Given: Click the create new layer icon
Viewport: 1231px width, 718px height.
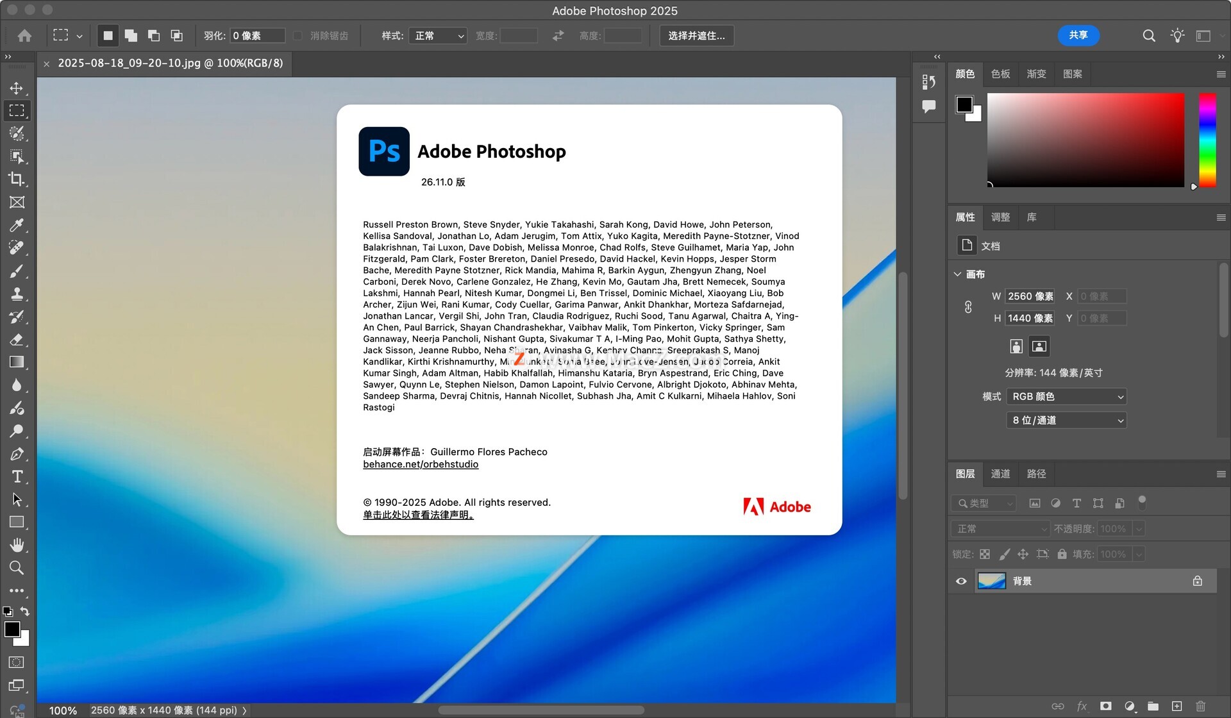Looking at the screenshot, I should pos(1177,706).
